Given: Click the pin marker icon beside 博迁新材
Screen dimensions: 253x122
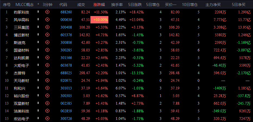Looking at the screenshot, I should click(38, 35).
